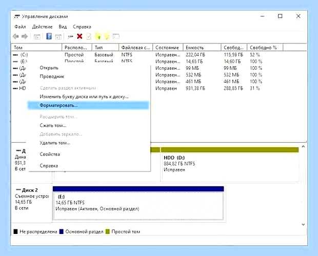The image size is (318, 256).
Task: Click the Disk Management title bar icon
Action: tap(17, 16)
